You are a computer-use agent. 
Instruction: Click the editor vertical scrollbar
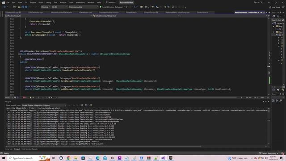[269, 57]
